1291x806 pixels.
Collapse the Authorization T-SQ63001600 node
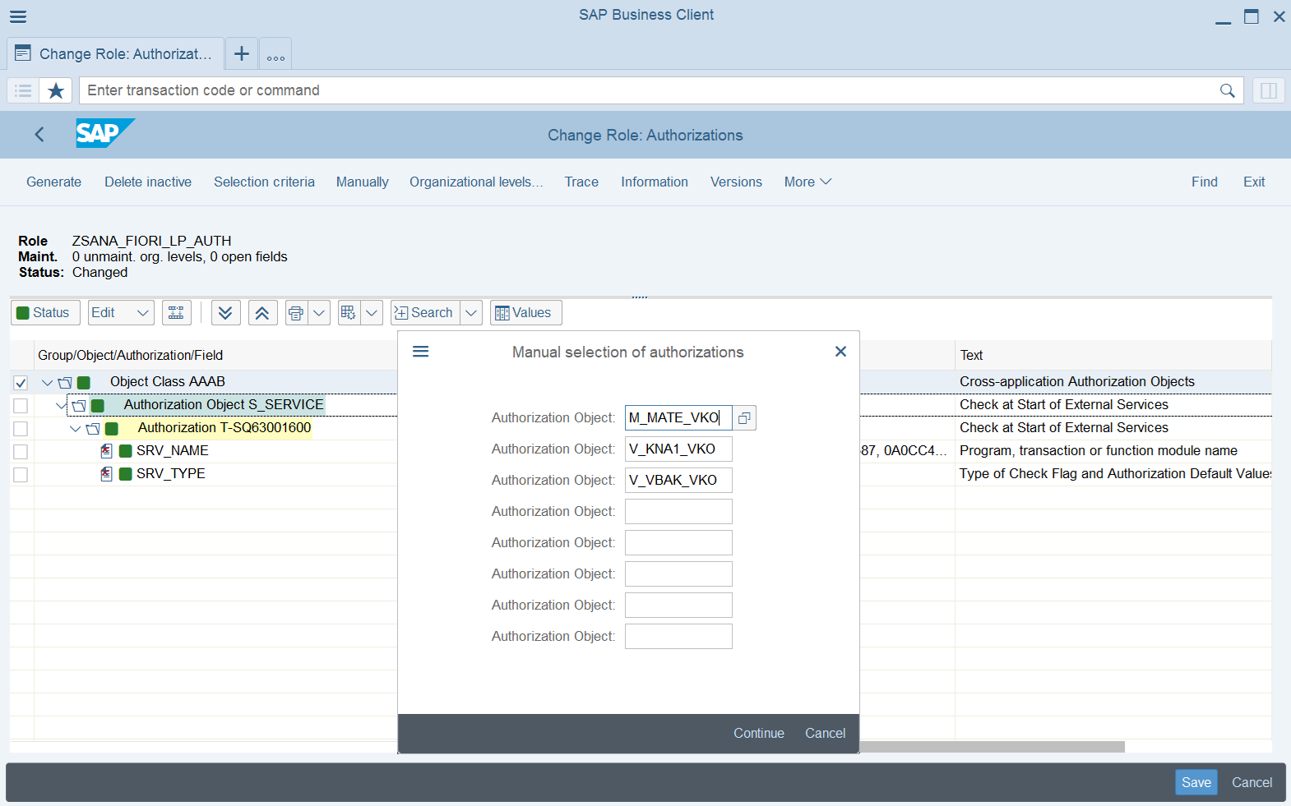75,428
